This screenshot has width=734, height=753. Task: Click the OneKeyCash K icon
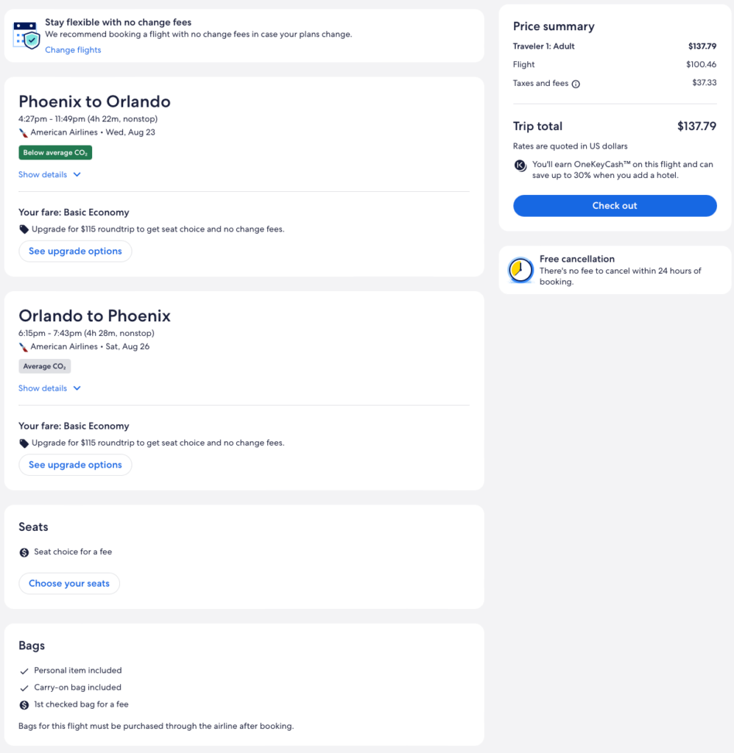tap(520, 165)
